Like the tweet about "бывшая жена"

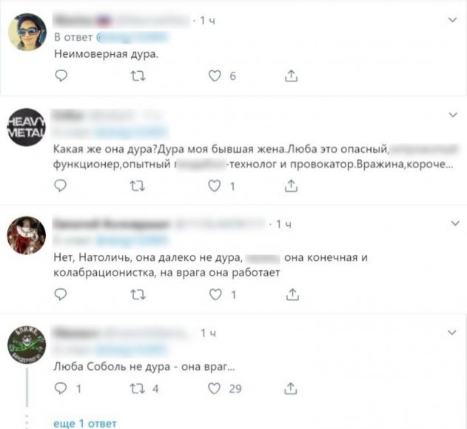coord(214,186)
